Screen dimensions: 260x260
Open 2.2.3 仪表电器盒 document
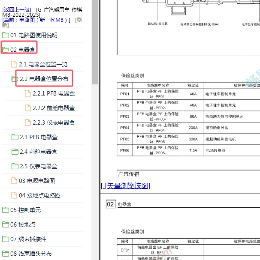[54, 123]
